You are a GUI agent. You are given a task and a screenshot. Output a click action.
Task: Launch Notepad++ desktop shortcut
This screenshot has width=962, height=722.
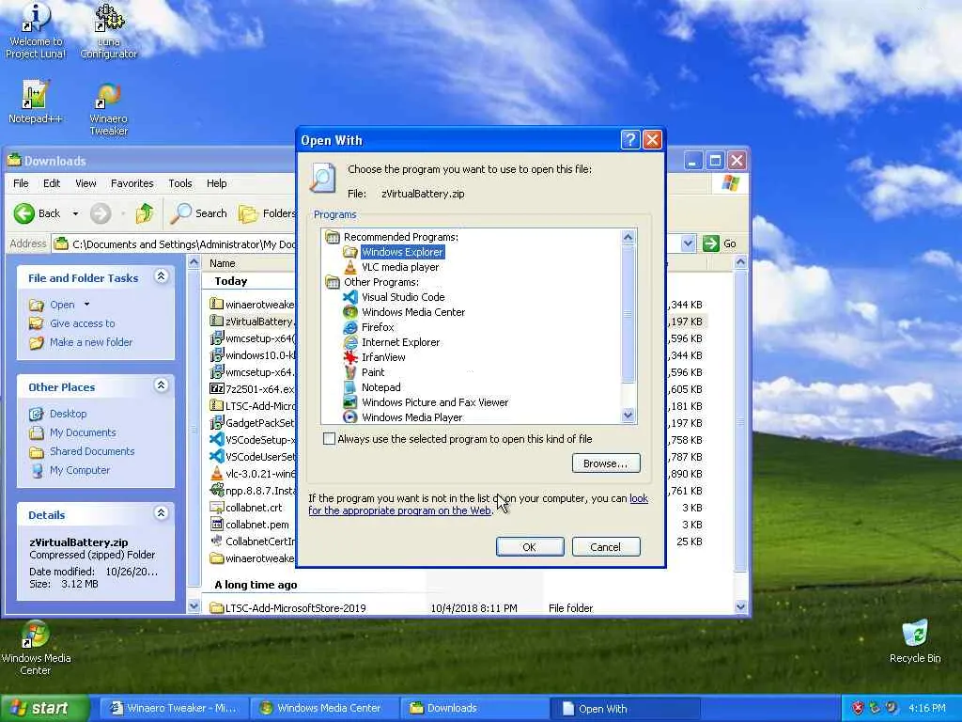(36, 102)
